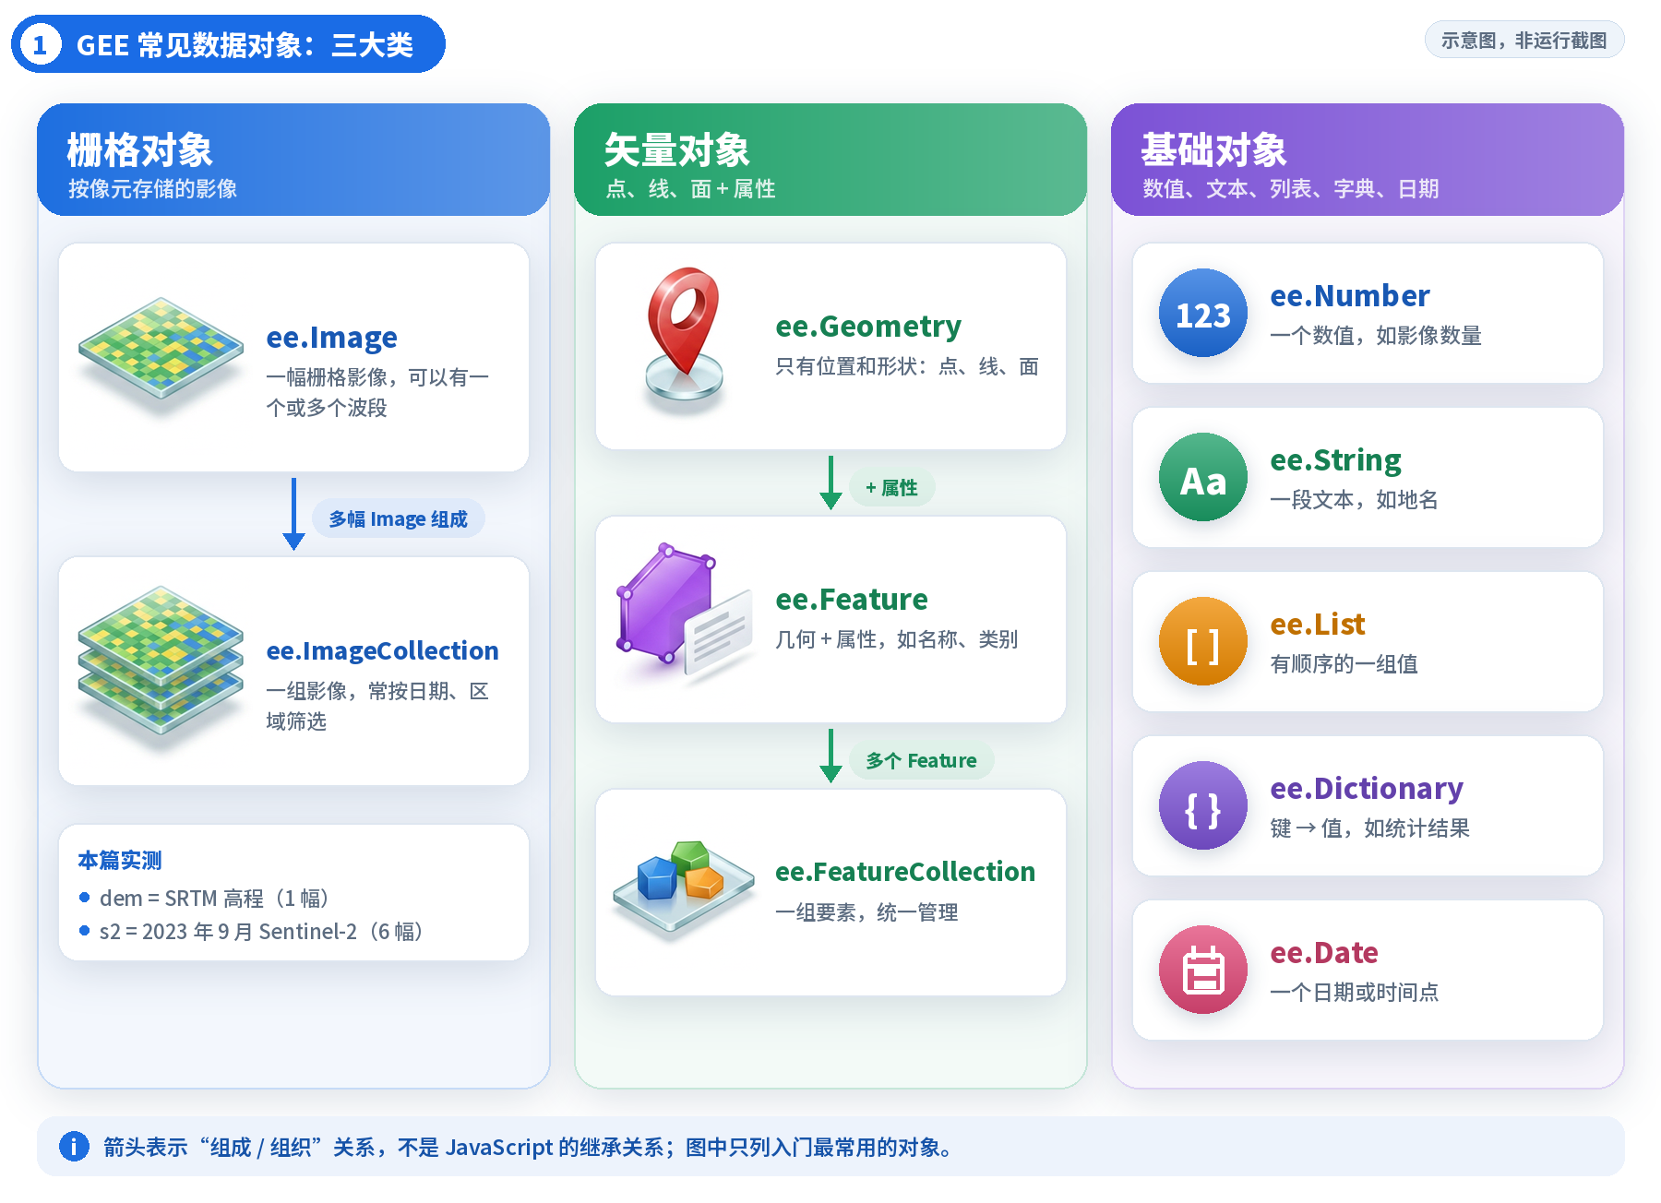Click the 键 → 值，如统计结果 description

tap(1370, 828)
